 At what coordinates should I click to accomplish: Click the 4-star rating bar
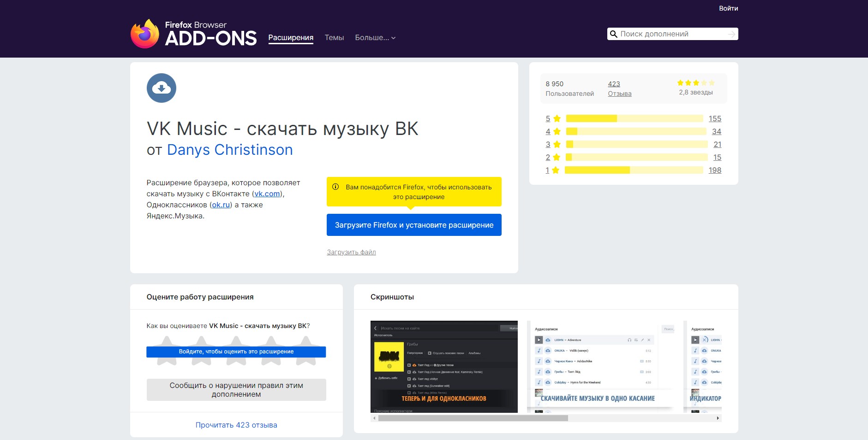[x=636, y=131]
